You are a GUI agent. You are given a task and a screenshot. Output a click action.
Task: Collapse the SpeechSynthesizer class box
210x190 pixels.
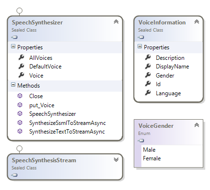[116, 22]
